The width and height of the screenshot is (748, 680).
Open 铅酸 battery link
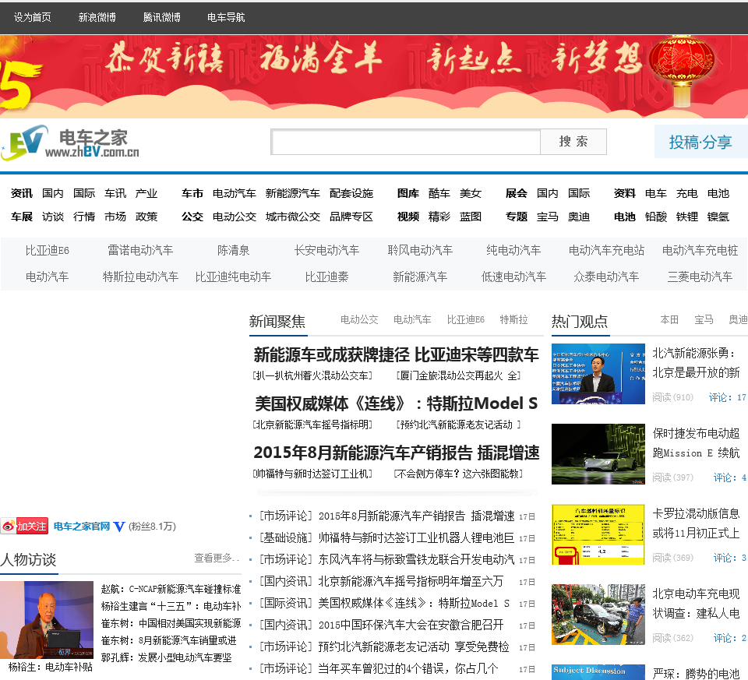coord(655,217)
